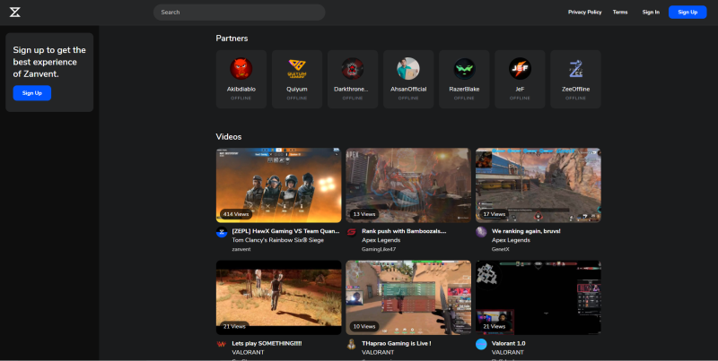Open title THaprao Gaming is Live !
This screenshot has height=361, width=718.
click(397, 343)
